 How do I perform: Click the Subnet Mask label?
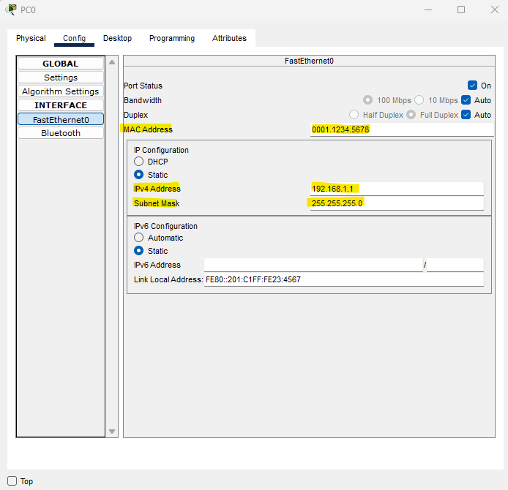[x=157, y=203]
